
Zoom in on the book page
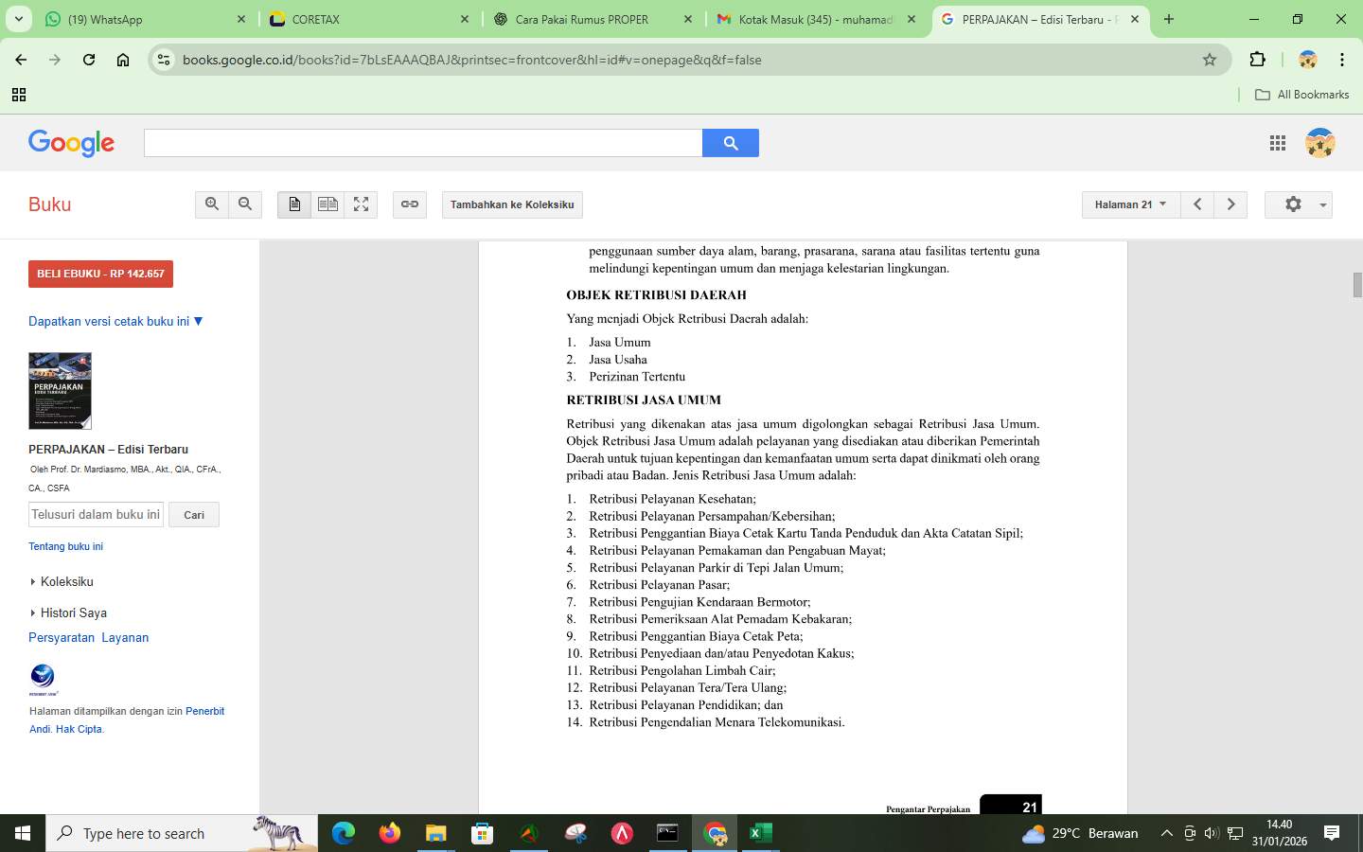point(212,204)
